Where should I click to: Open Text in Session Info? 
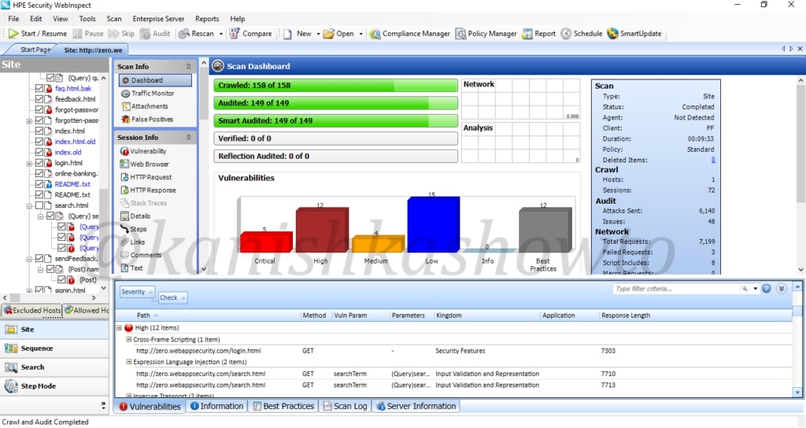(131, 267)
